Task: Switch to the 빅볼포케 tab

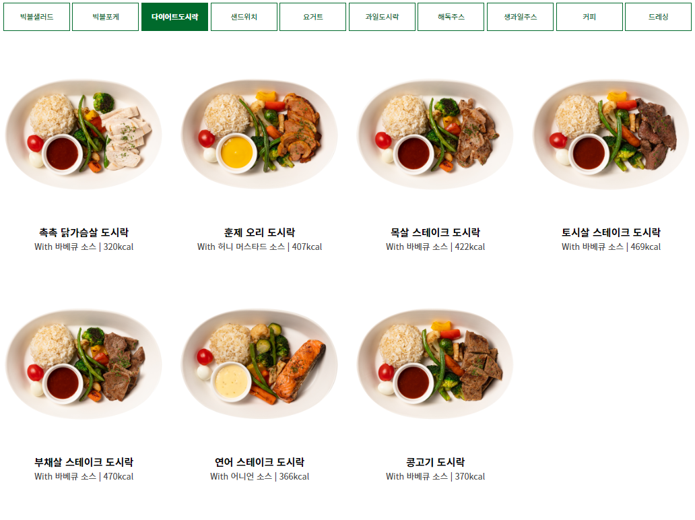Action: [106, 17]
